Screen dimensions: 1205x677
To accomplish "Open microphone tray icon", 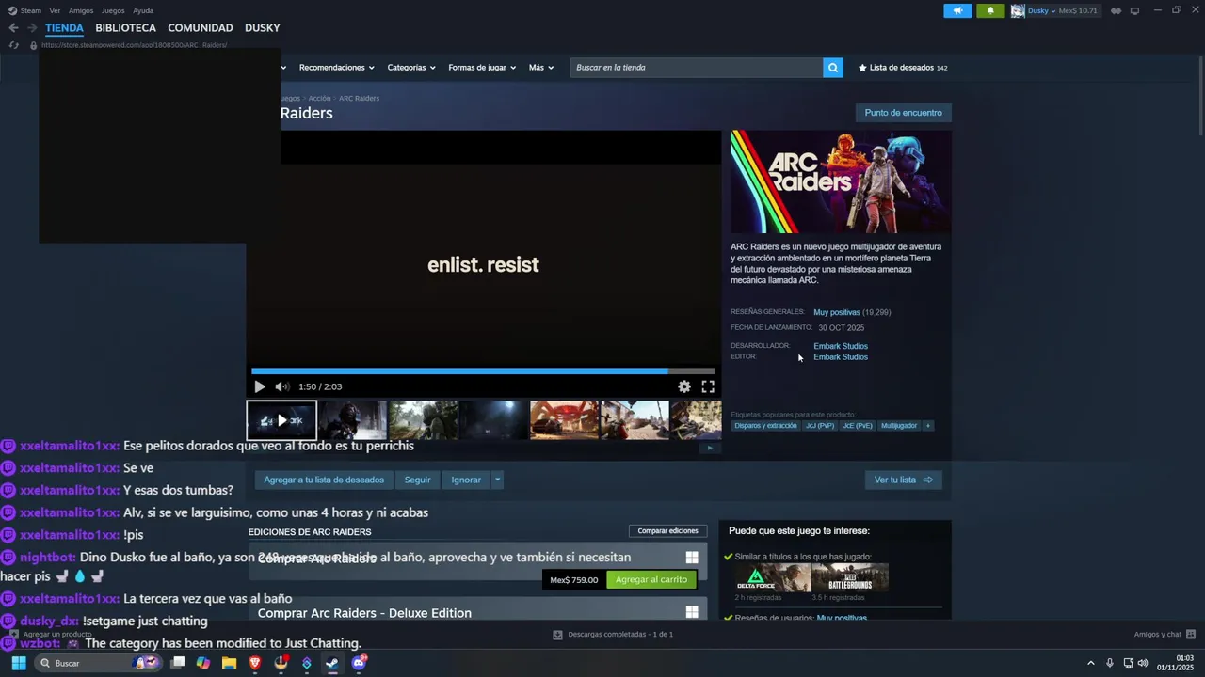I will 1110,663.
